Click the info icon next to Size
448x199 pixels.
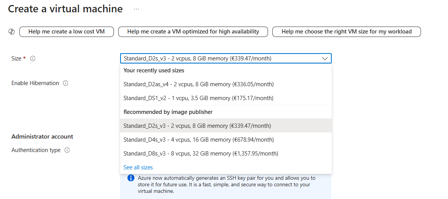tap(33, 59)
